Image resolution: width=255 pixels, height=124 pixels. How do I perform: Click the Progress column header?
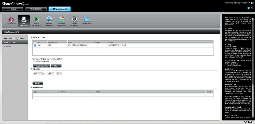pos(100,42)
